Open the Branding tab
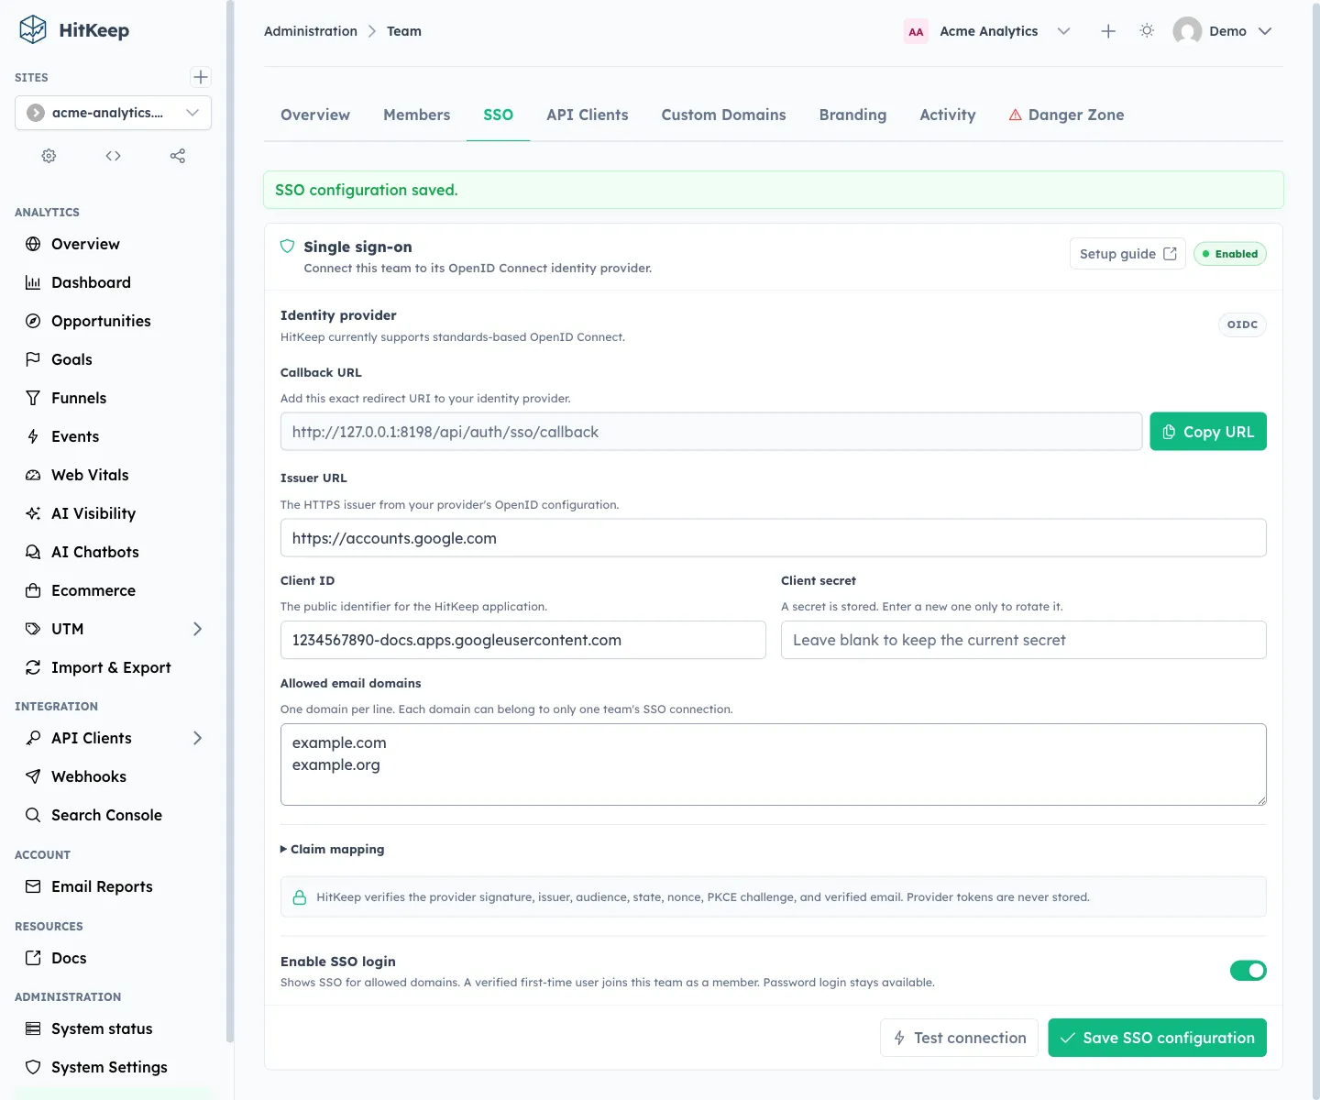Image resolution: width=1320 pixels, height=1100 pixels. (853, 115)
